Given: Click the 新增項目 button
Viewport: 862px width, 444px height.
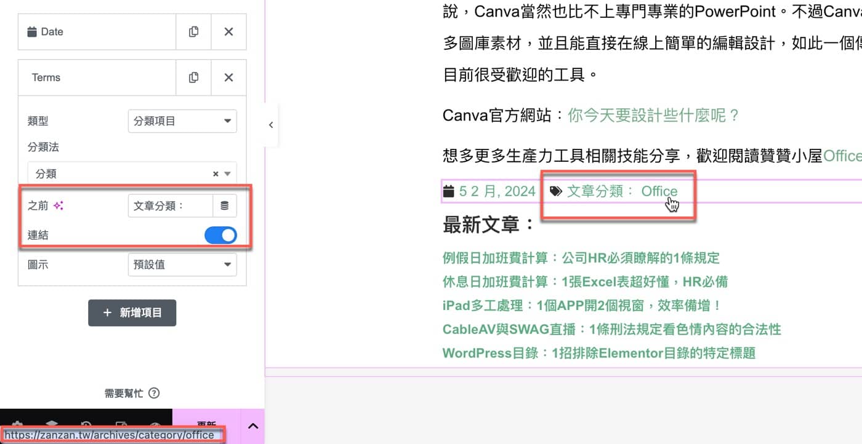Looking at the screenshot, I should coord(132,312).
